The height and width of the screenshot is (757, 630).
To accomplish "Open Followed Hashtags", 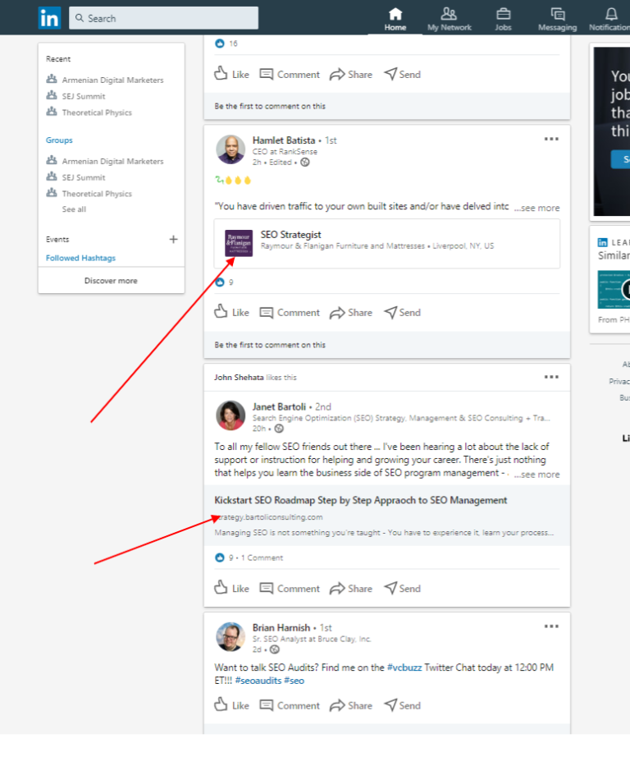I will pyautogui.click(x=80, y=258).
